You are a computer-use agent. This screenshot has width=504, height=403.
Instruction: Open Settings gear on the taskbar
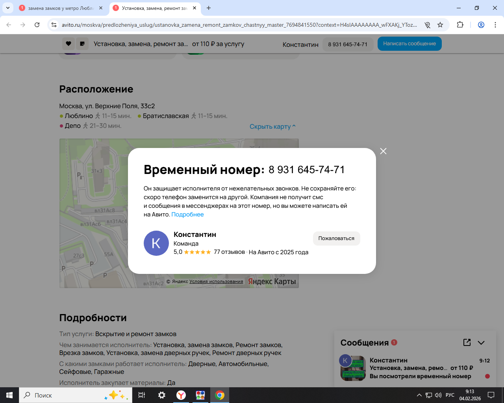pyautogui.click(x=162, y=395)
